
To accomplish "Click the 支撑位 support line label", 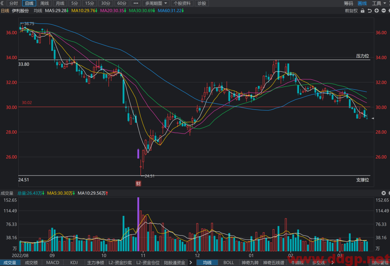I will 363,180.
